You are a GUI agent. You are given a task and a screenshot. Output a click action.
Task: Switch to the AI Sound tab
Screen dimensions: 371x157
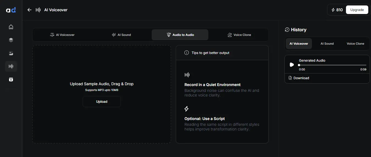(x=121, y=35)
